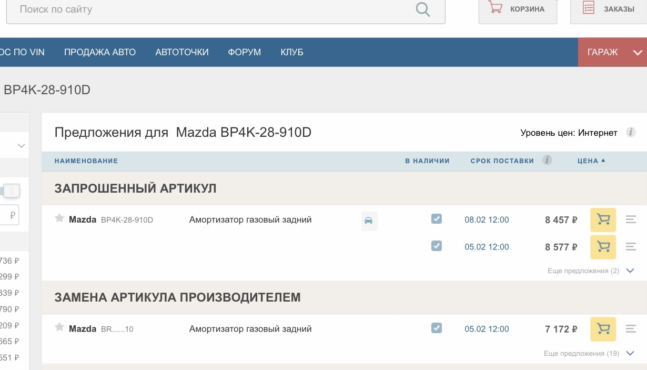
Task: Star the Mazda BR......10 replacement item
Action: pyautogui.click(x=59, y=328)
